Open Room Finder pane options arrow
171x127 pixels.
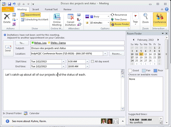click(163, 34)
